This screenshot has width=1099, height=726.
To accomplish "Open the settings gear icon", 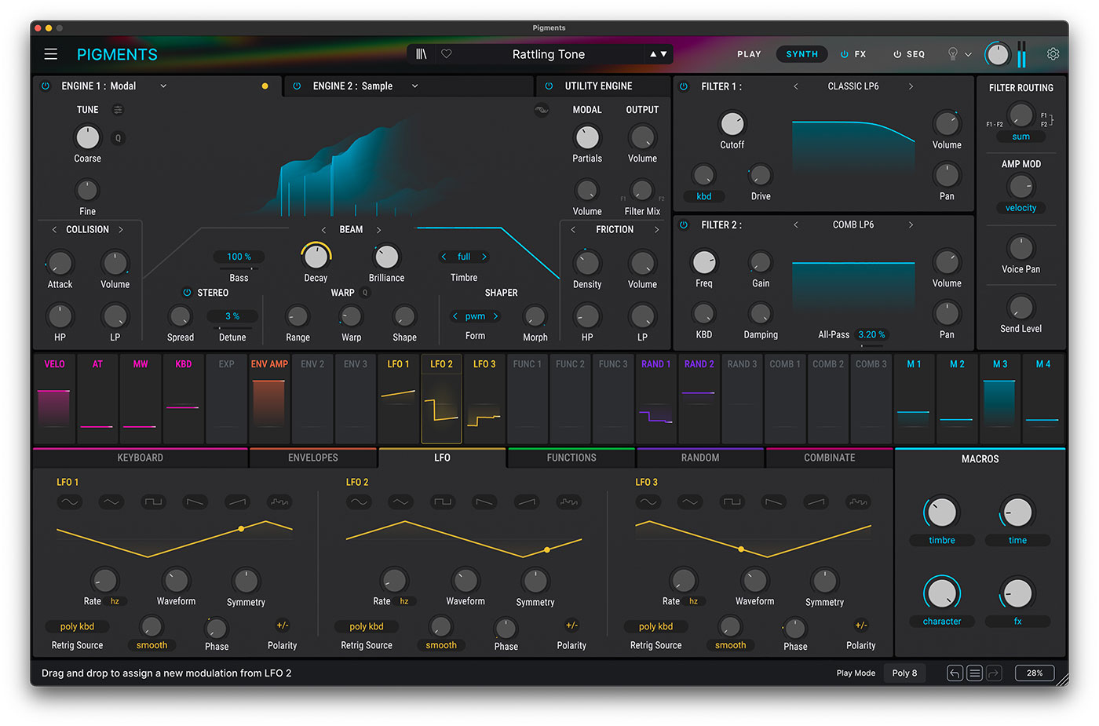I will click(1053, 54).
